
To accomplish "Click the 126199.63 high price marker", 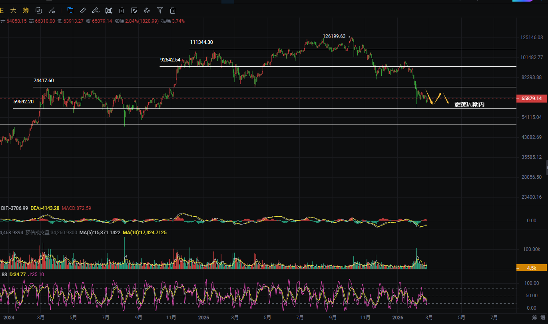I will [x=335, y=36].
